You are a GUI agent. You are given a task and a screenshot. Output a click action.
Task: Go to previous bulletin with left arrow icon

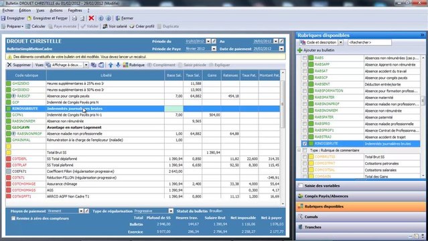pyautogui.click(x=100, y=18)
